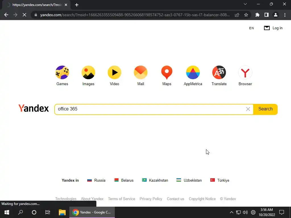
Task: Open Yandex in Kazakhstan link
Action: point(155,180)
